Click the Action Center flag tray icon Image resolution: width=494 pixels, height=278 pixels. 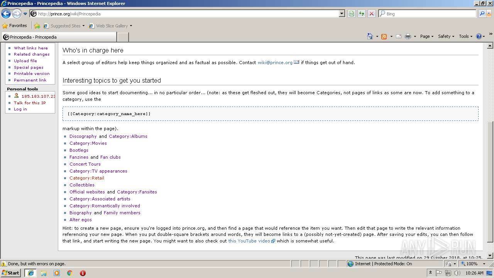[439, 273]
